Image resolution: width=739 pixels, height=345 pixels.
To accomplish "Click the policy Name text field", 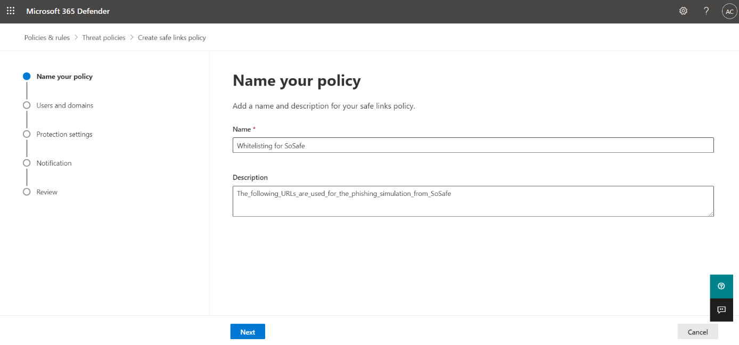I will pyautogui.click(x=473, y=145).
